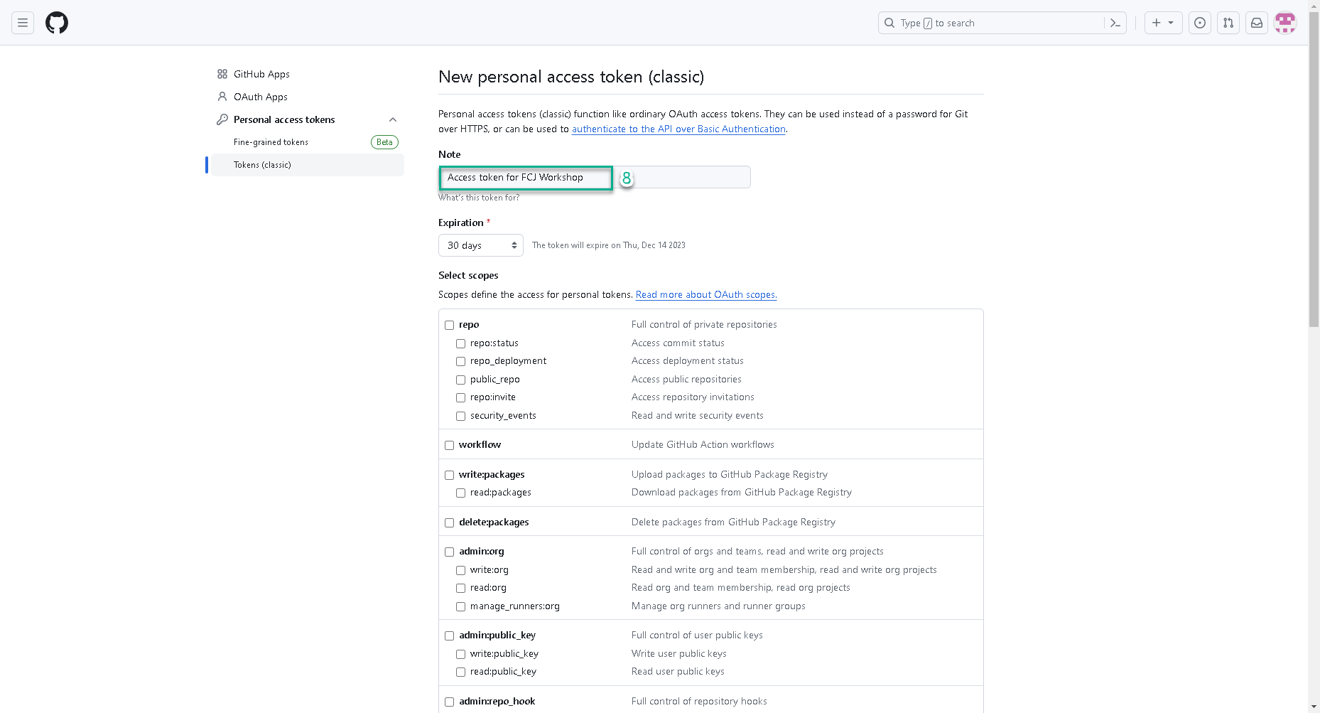Select Fine-grained tokens in sidebar

tap(271, 142)
